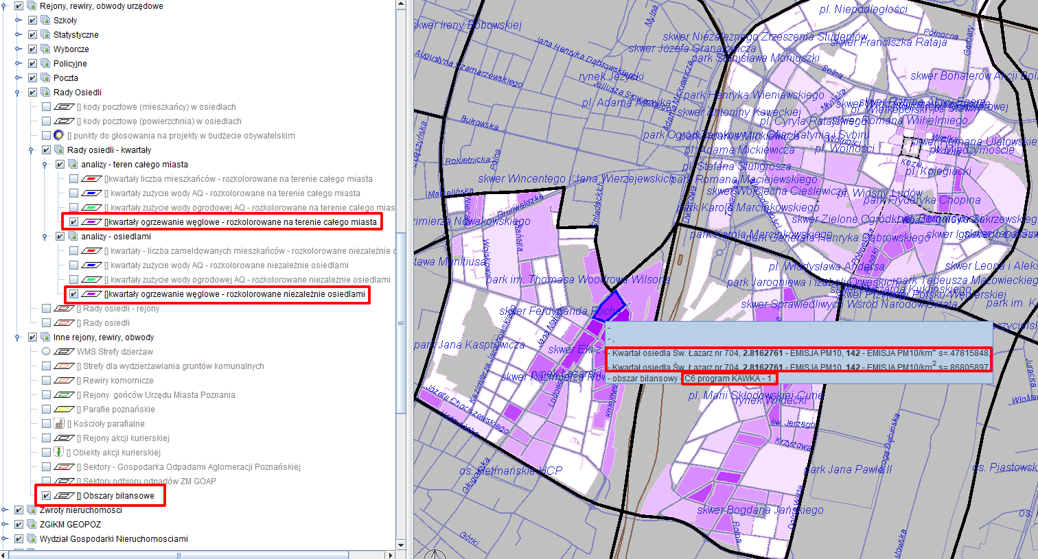This screenshot has width=1038, height=559.
Task: Click the layer panel scroll-down arrow
Action: tap(401, 545)
